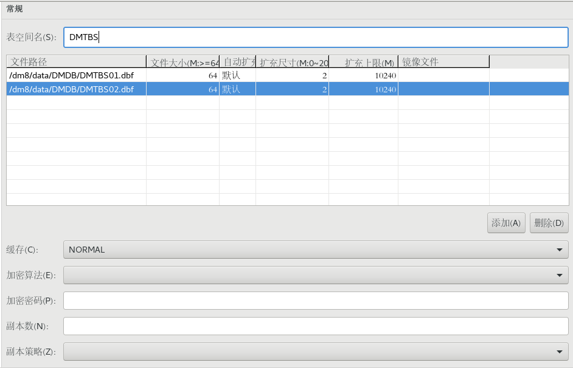Viewport: 573px width, 368px height.
Task: Click the 文件大小 column header
Action: (x=182, y=62)
